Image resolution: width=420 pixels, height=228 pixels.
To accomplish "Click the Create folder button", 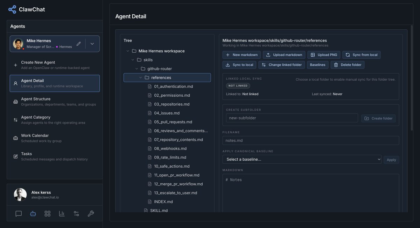I will click(378, 118).
